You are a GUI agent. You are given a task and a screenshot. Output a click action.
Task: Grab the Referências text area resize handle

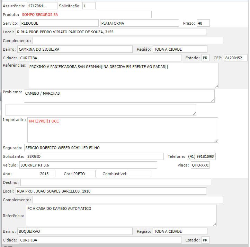coord(217,86)
